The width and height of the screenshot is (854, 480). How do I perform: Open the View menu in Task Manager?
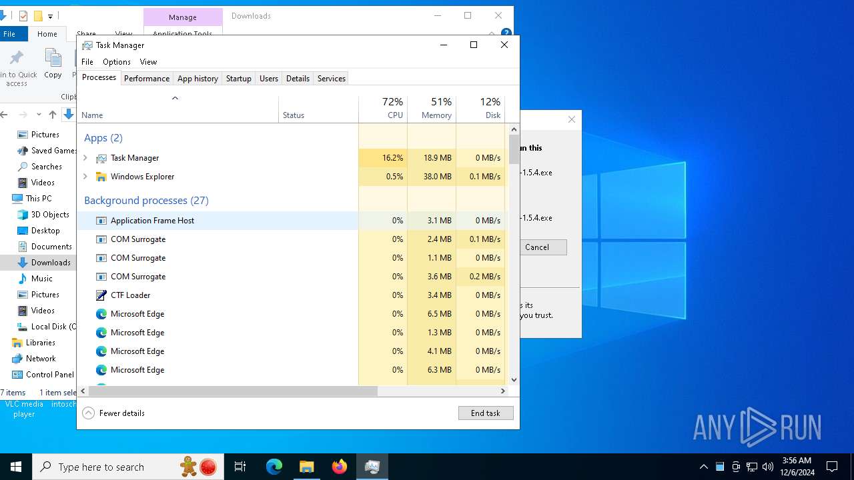(148, 62)
